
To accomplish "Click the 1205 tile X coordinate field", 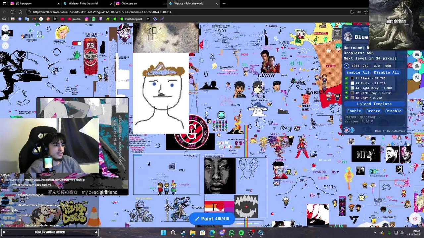I will click(x=355, y=66).
